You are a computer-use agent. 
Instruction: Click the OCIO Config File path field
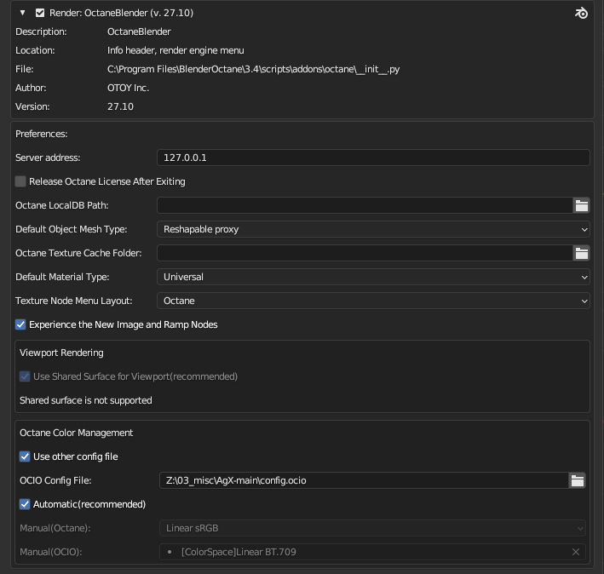pos(364,480)
